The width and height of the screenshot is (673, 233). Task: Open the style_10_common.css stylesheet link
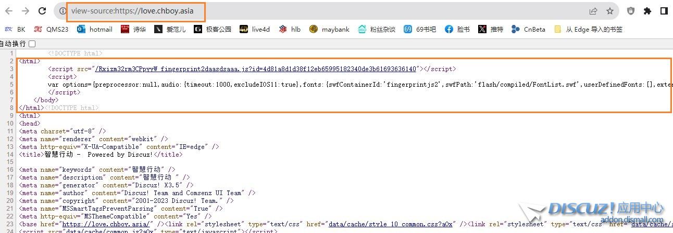[x=390, y=224]
